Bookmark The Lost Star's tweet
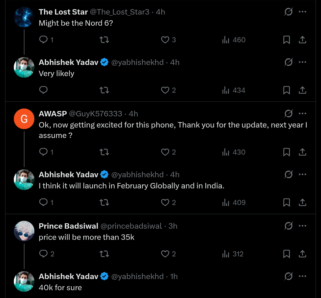 (x=286, y=40)
